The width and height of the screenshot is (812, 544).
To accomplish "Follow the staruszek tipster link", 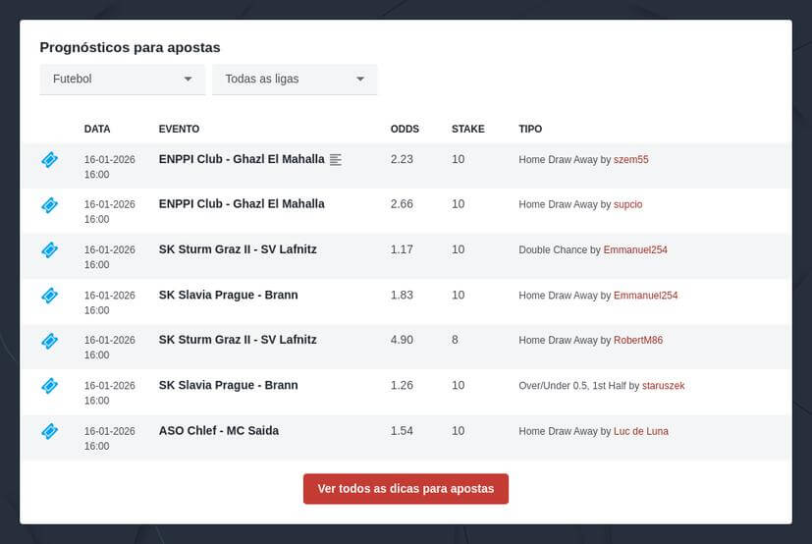I will click(663, 386).
